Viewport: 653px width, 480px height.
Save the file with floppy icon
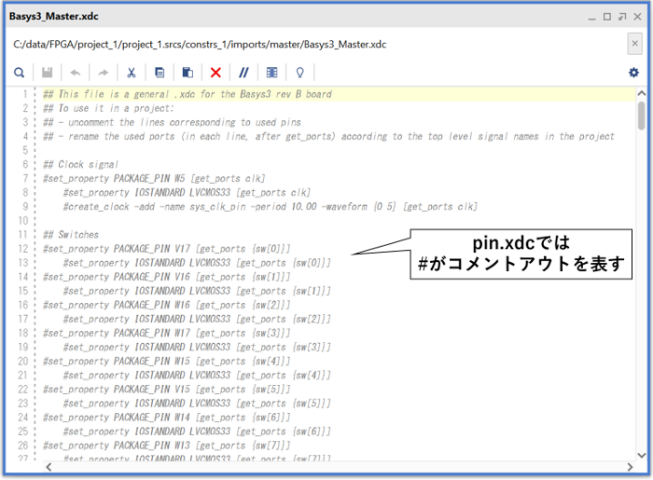[x=47, y=73]
